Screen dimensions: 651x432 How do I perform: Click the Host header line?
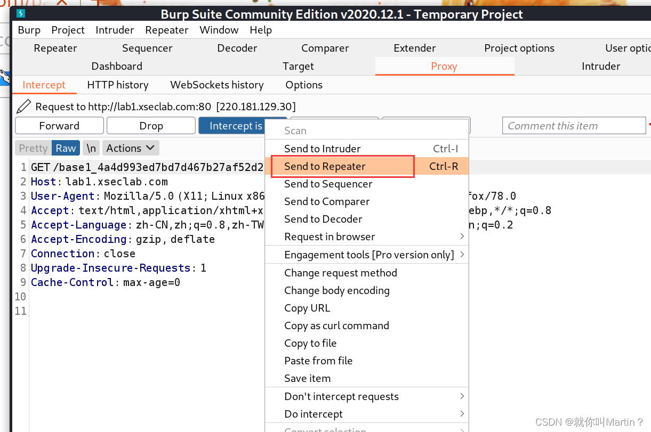pos(99,182)
